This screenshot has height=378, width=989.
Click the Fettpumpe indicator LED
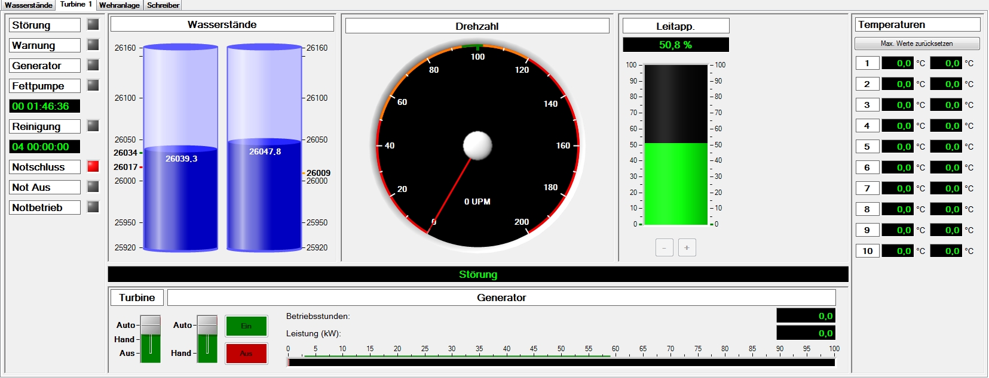(x=93, y=85)
